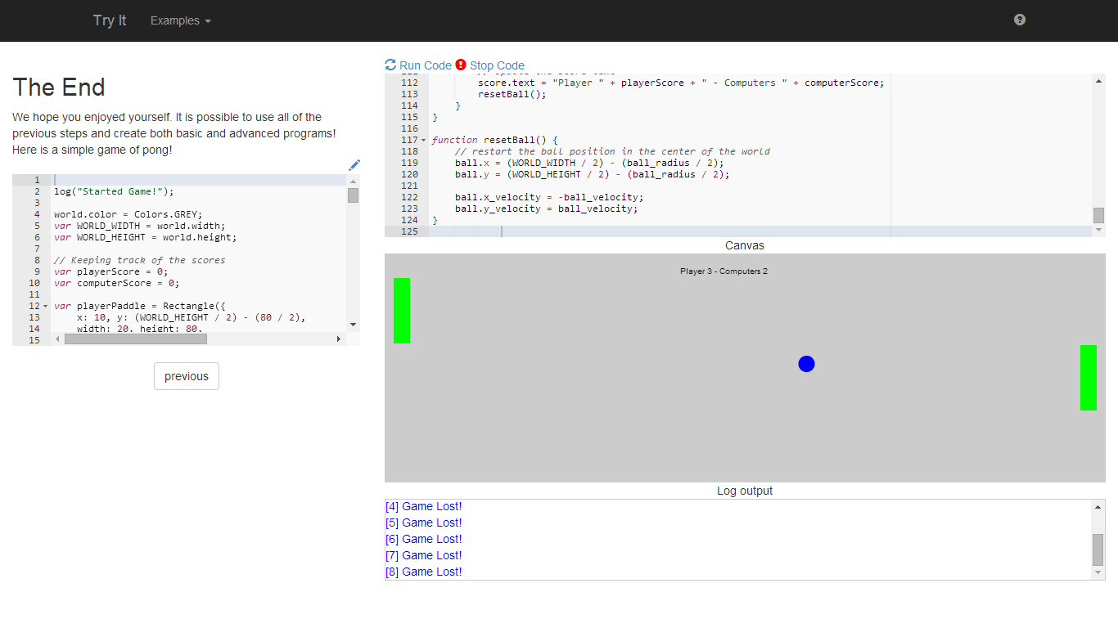
Task: Click the comment on line 118
Action: coord(612,151)
